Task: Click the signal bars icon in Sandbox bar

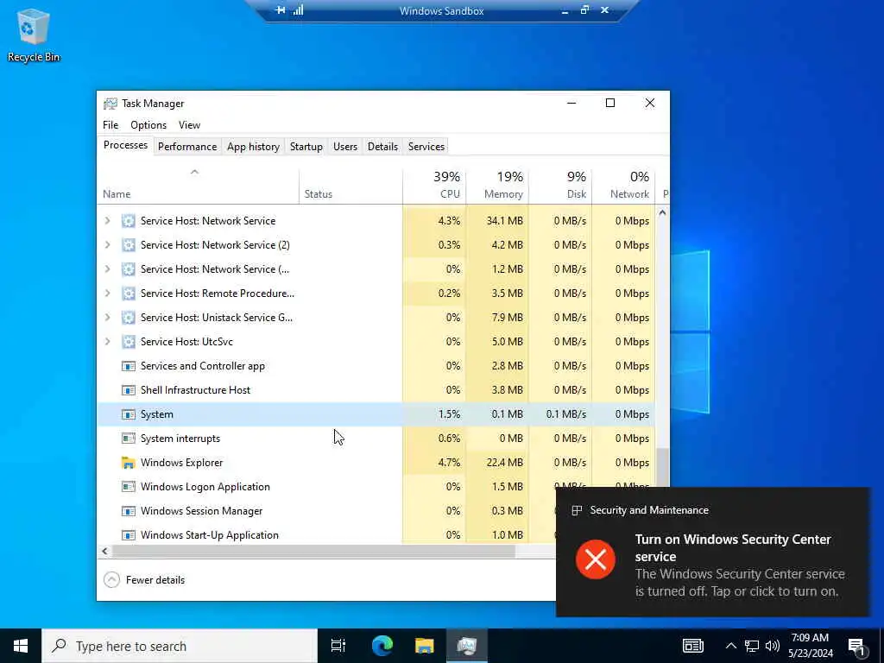Action: (x=298, y=10)
